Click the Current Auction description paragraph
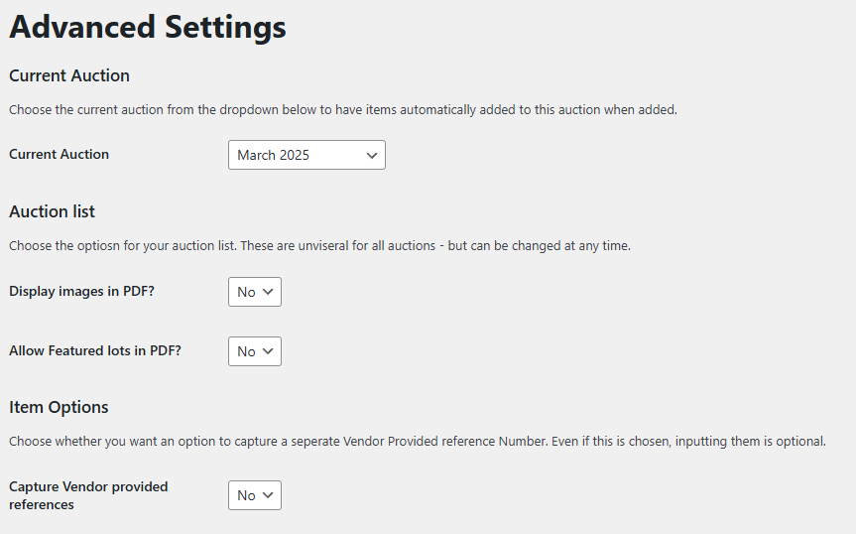This screenshot has width=856, height=534. (342, 110)
